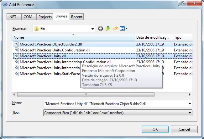
Task: Click the Add Reference title bar icon
Action: point(5,5)
